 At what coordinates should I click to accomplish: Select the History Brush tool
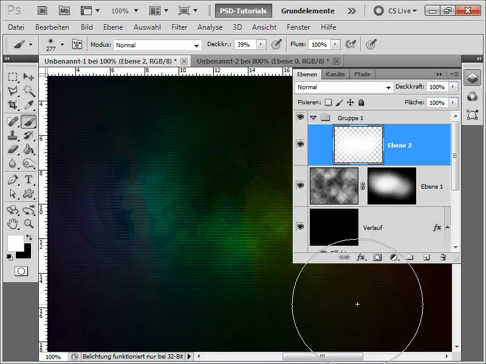click(29, 135)
